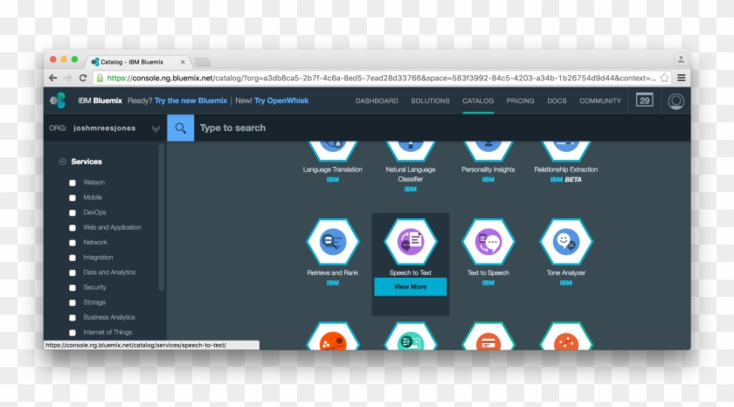Check the Internet of Things checkbox
734x407 pixels.
tap(73, 333)
